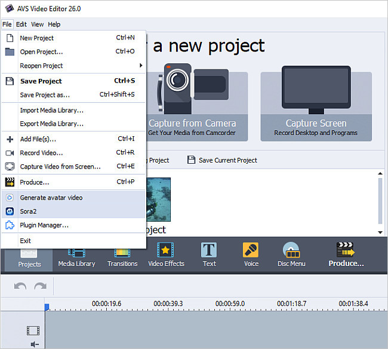388x349 pixels.
Task: Click the blue timeline playhead marker
Action: coord(47,307)
